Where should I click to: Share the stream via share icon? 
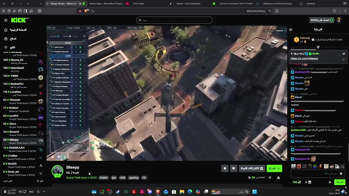tap(270, 177)
